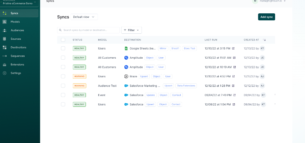Screen dimensions: 305x143
Task: Click the Braze destination icon
Action: click(126, 76)
